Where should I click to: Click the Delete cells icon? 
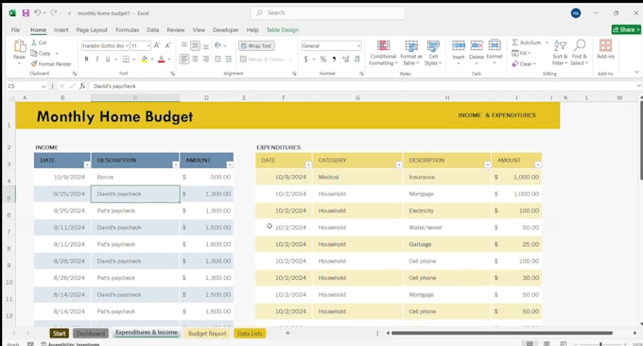click(477, 45)
